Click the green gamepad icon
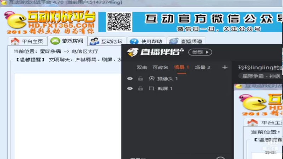 (55, 41)
